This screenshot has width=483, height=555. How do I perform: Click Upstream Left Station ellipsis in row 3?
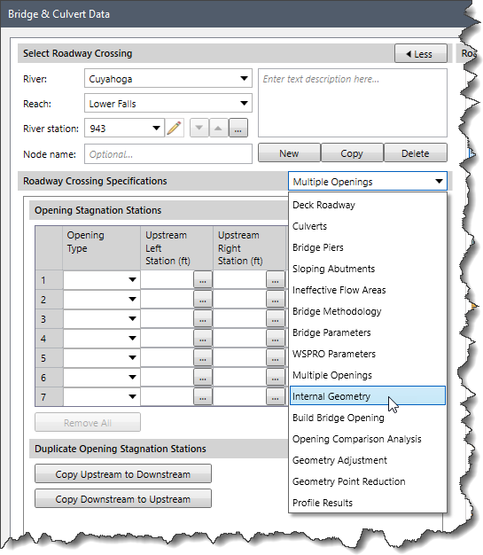click(x=203, y=319)
